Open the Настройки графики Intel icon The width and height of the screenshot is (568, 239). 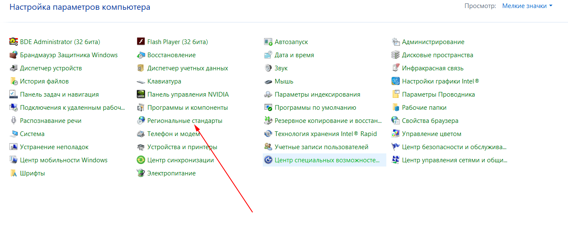pyautogui.click(x=395, y=81)
